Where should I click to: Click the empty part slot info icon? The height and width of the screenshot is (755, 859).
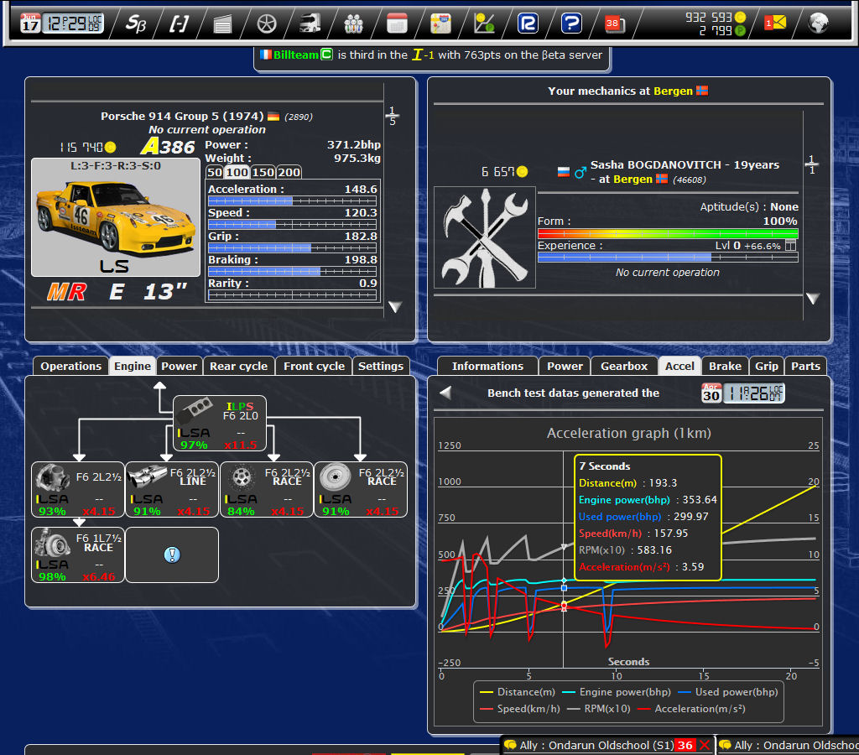point(172,555)
